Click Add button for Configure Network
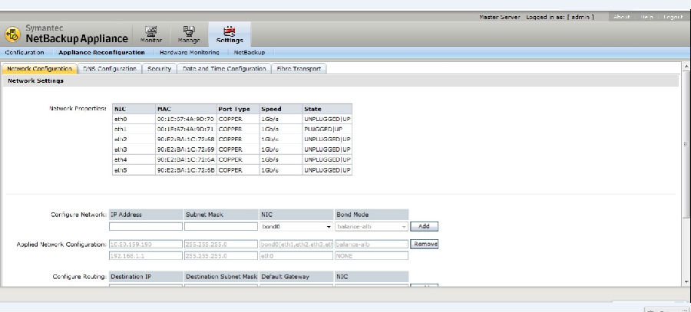The image size is (691, 312). 424,226
